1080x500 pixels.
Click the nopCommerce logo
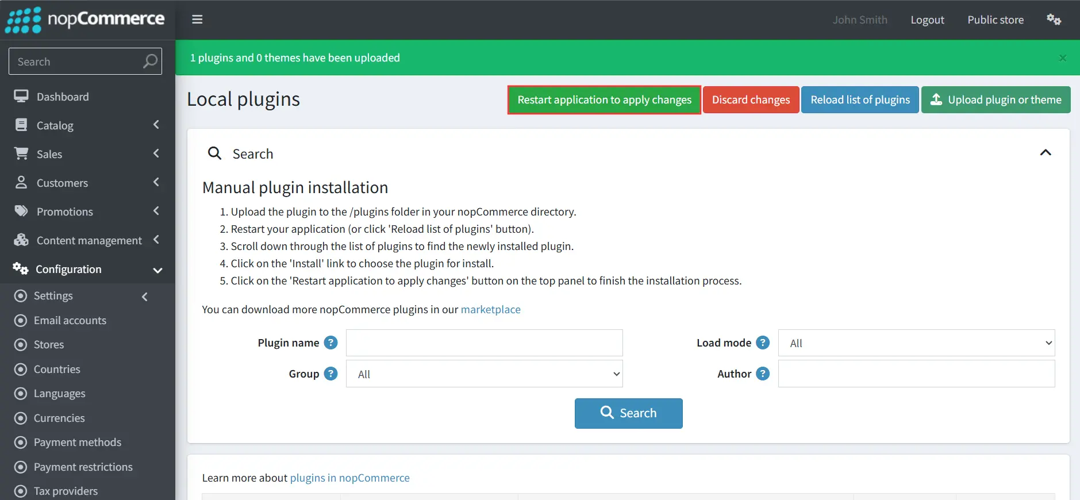coord(85,20)
